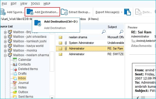Expand Mailbox - Brij tree node
Image resolution: width=156 pixels, height=99 pixels.
[x=5, y=32]
